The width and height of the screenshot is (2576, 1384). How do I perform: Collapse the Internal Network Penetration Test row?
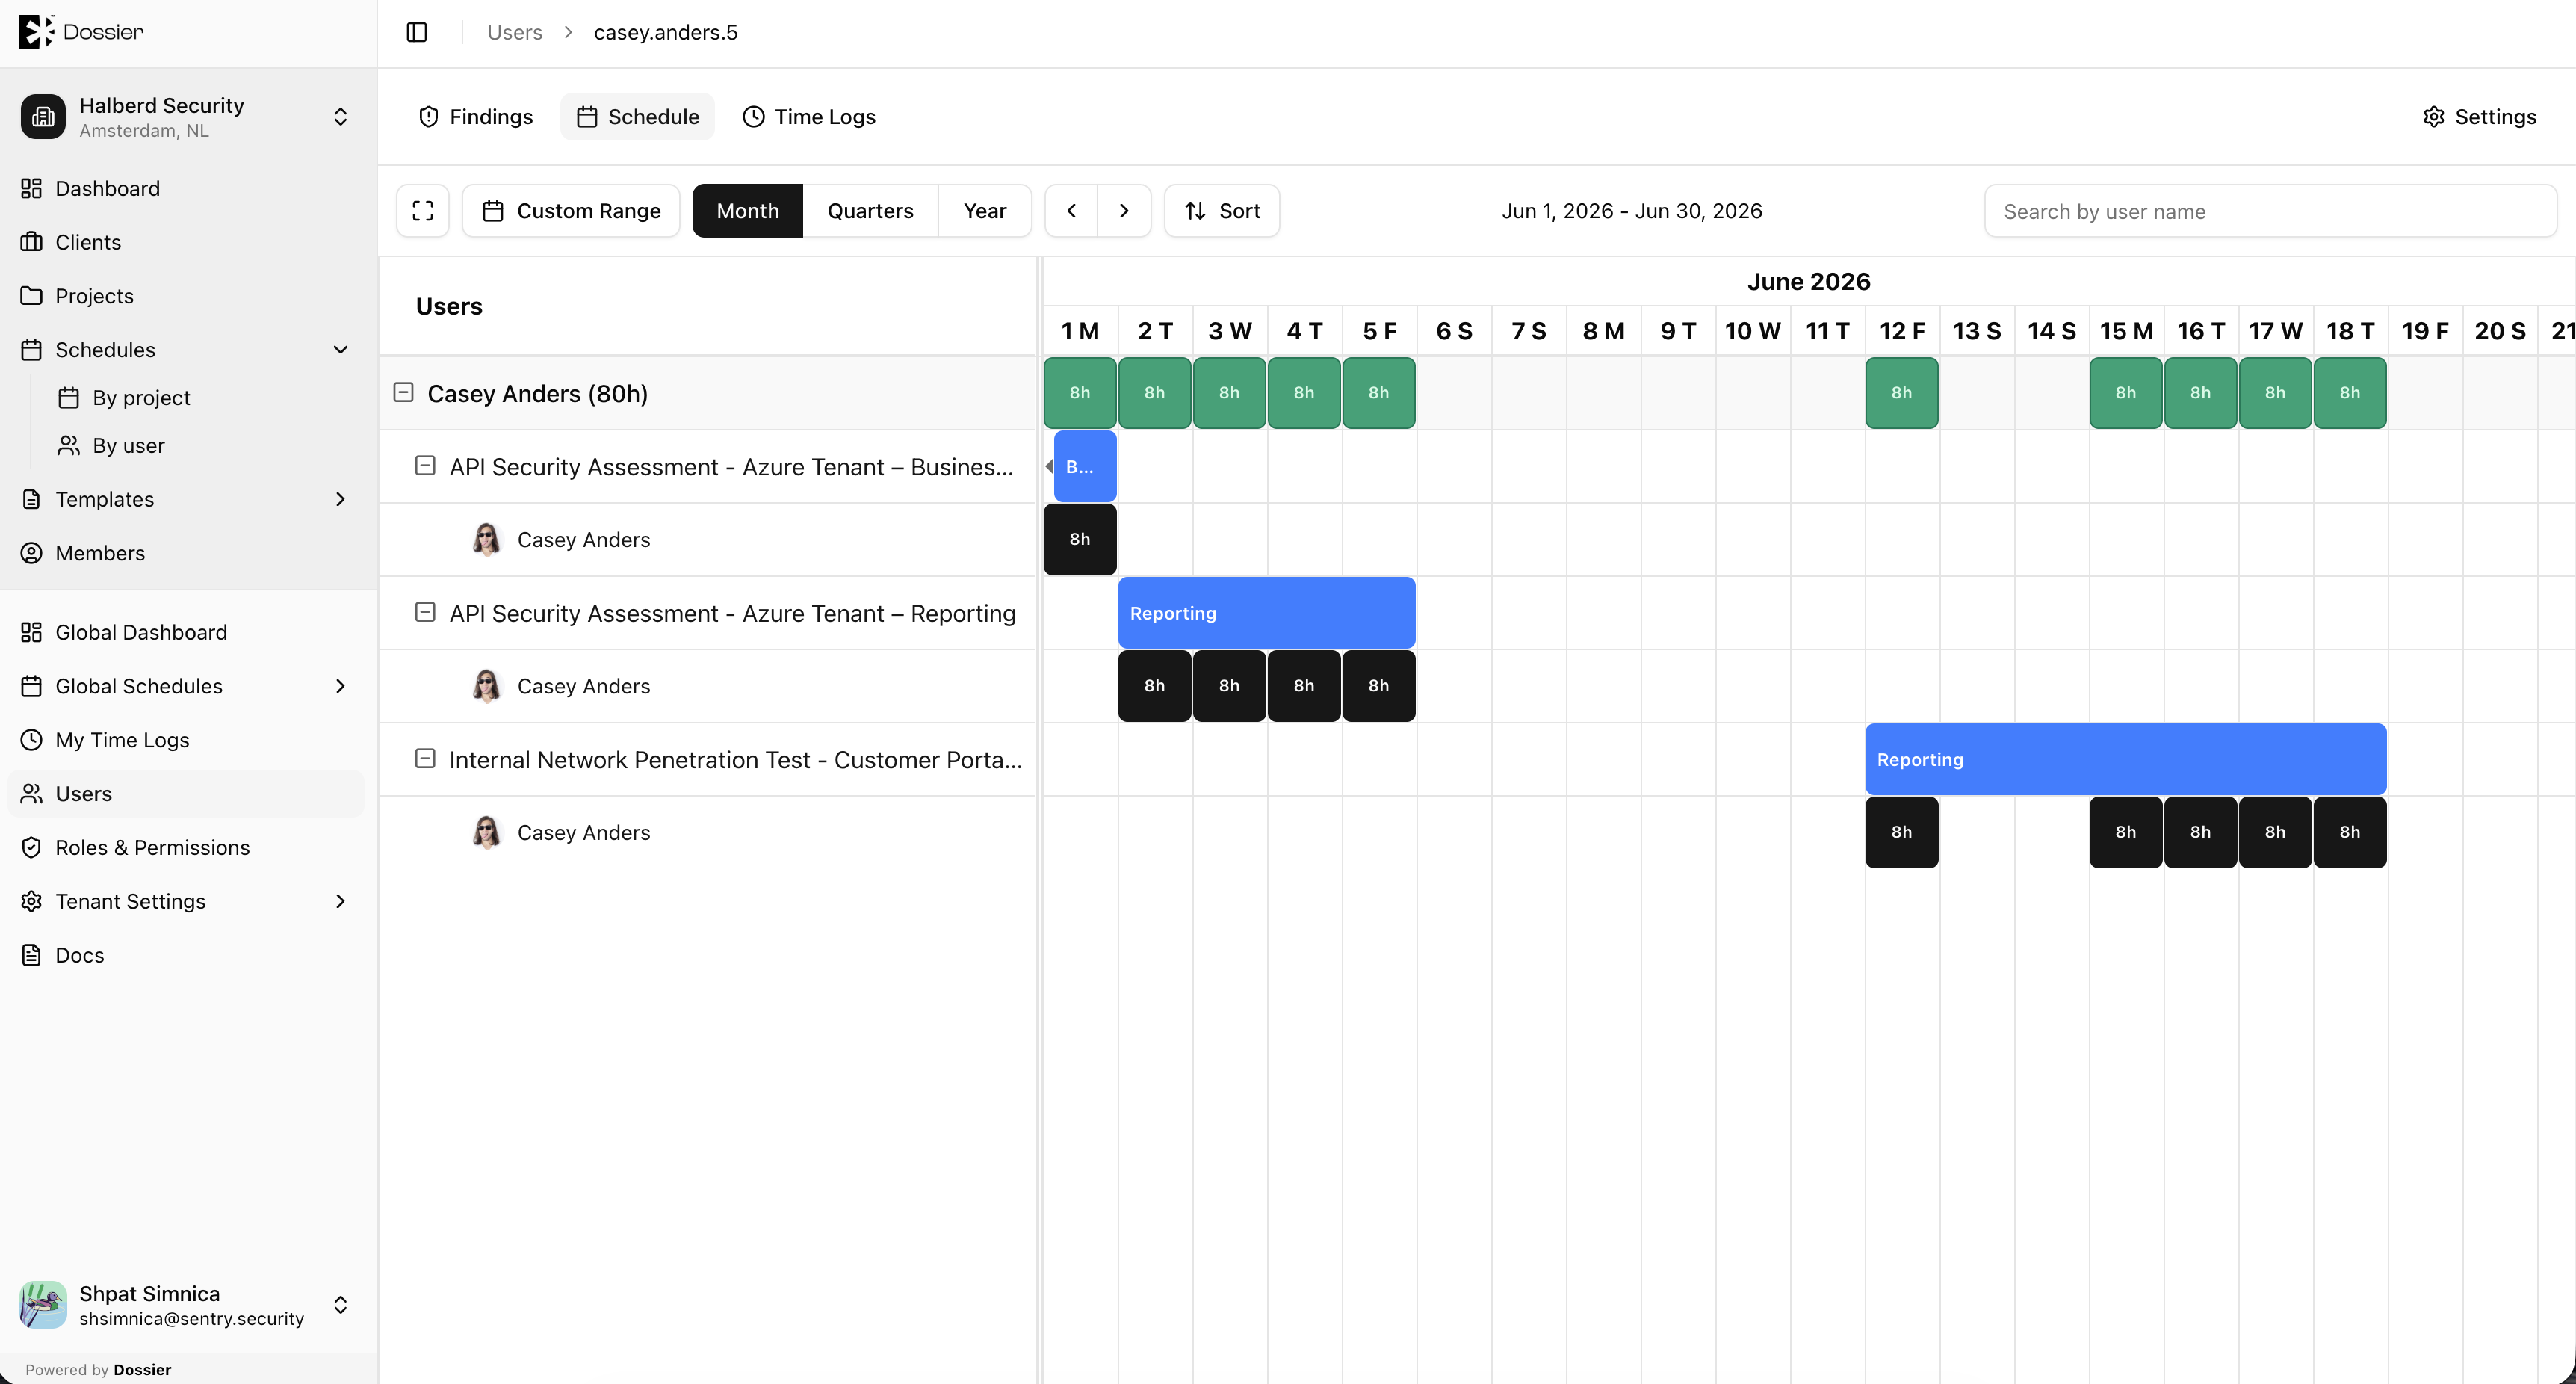(x=425, y=759)
